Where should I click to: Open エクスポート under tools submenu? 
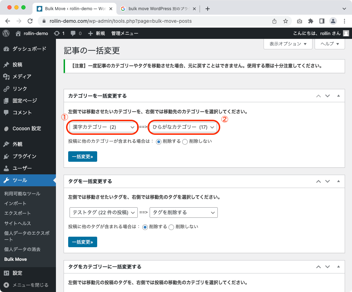pyautogui.click(x=17, y=213)
